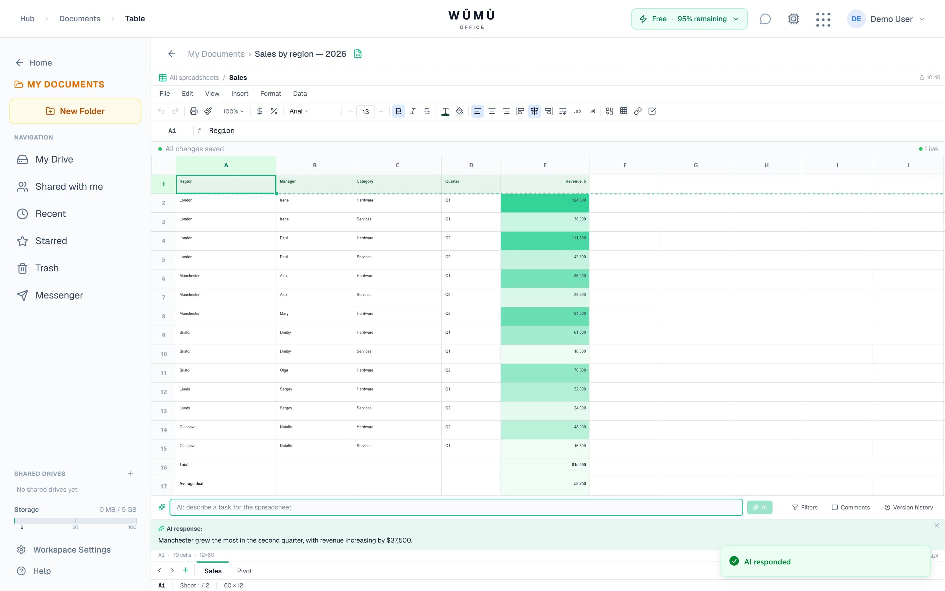945x591 pixels.
Task: Click the New Folder button
Action: (x=75, y=111)
